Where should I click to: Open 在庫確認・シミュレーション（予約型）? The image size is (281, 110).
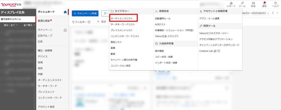coord(175,30)
